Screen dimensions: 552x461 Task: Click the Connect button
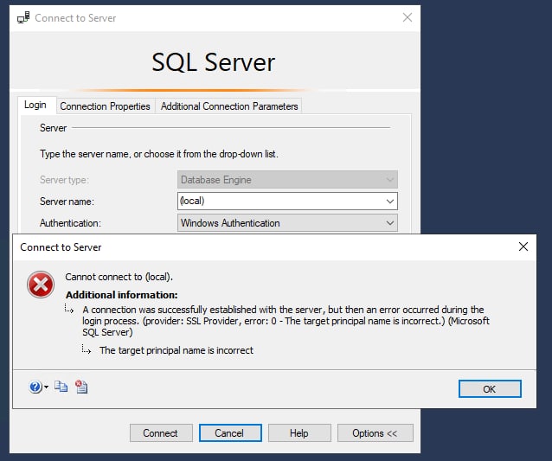(161, 432)
